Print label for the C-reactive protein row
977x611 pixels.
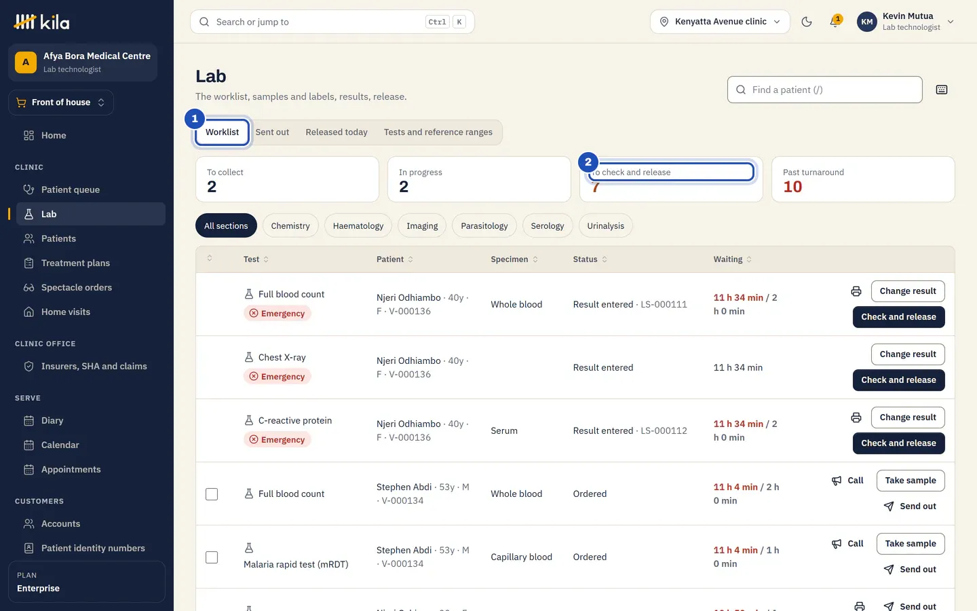click(x=856, y=418)
